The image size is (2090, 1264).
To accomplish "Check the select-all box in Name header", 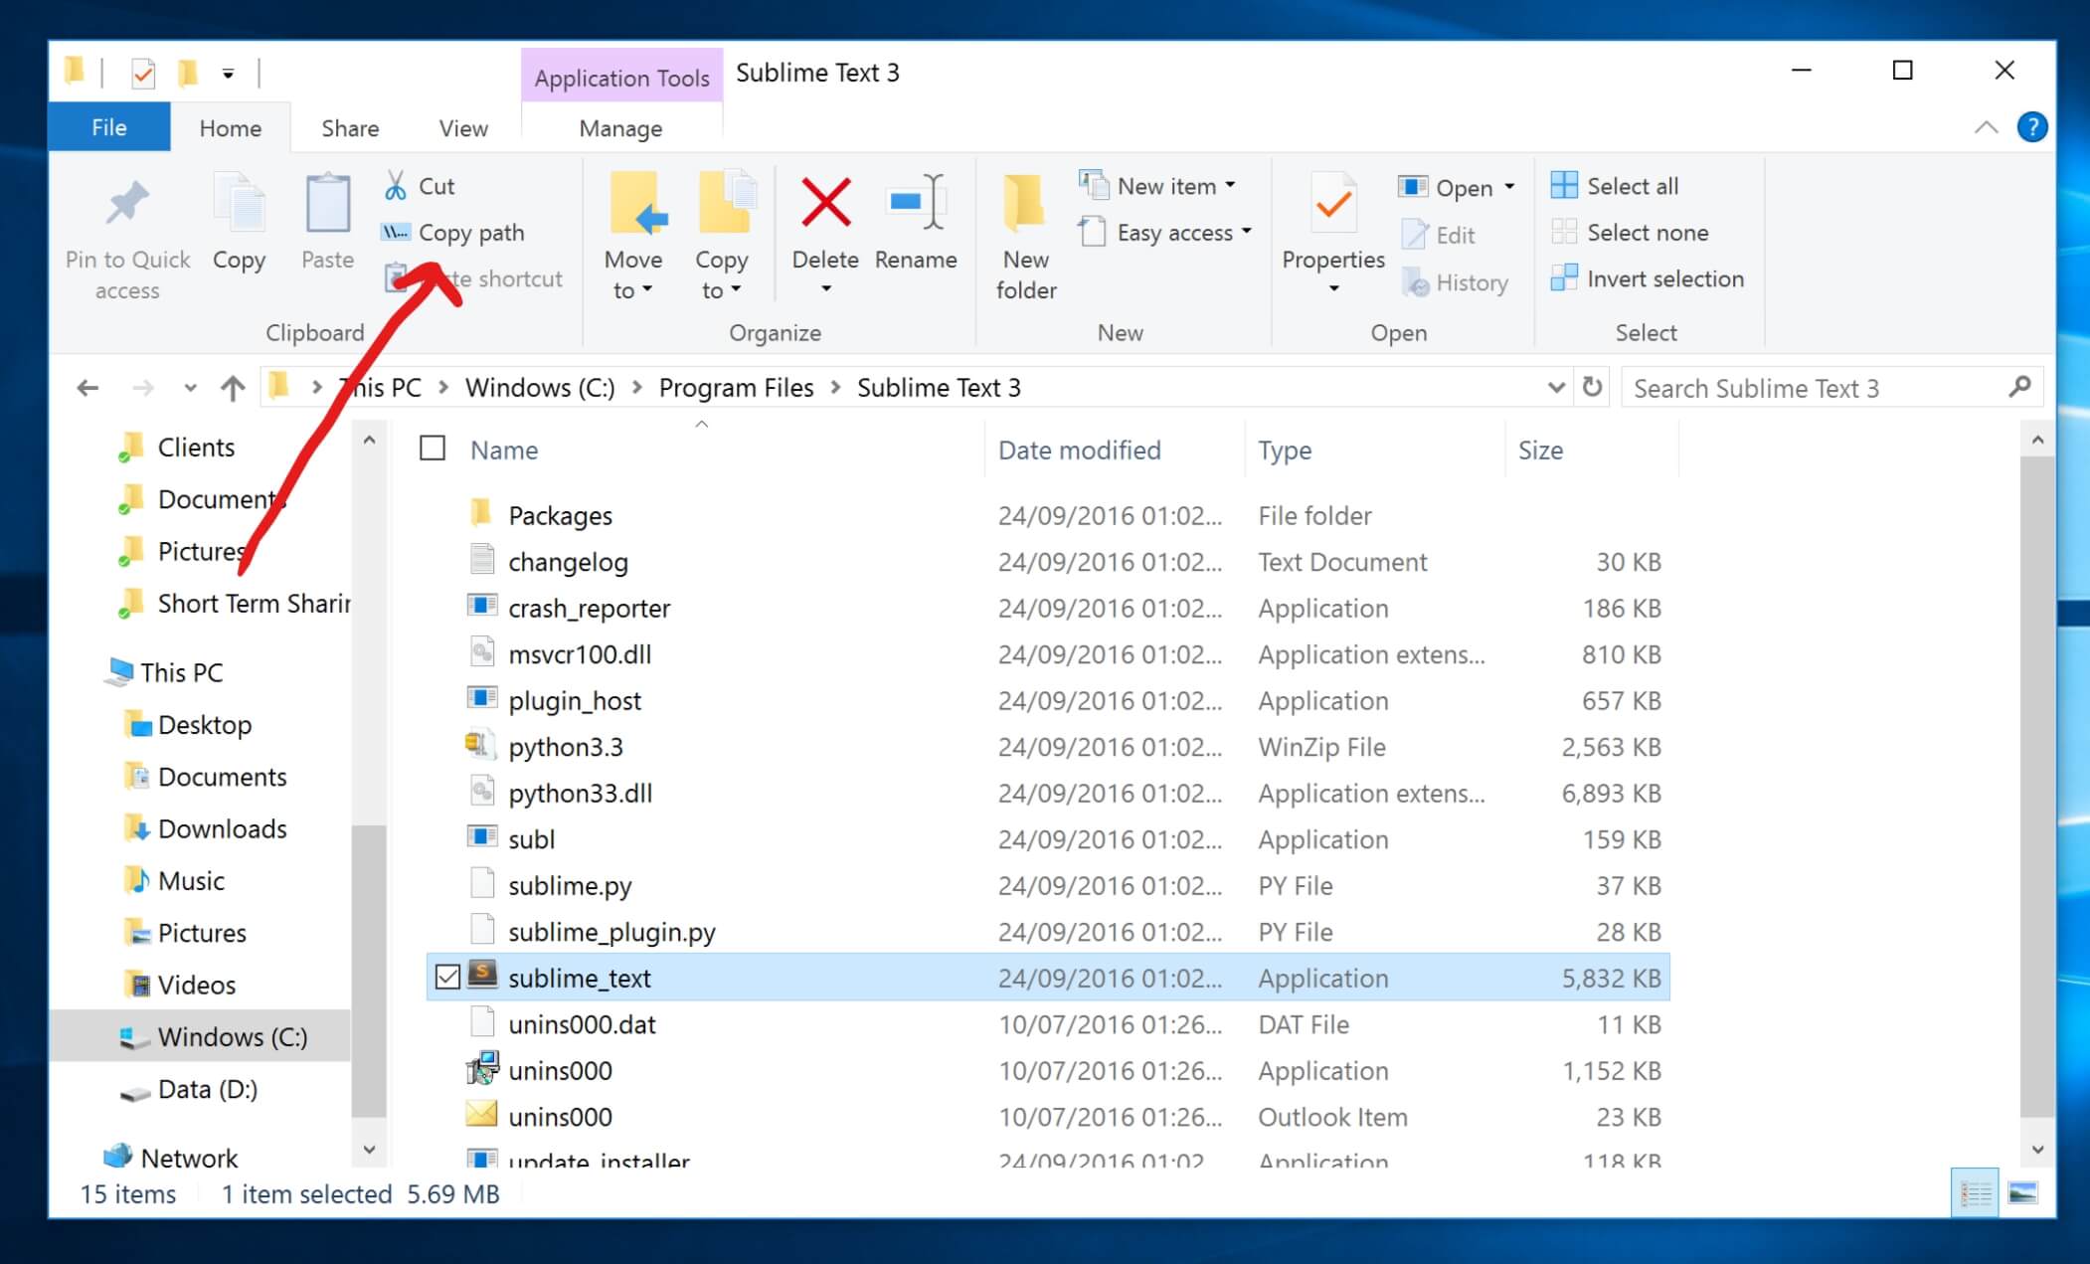I will click(432, 449).
